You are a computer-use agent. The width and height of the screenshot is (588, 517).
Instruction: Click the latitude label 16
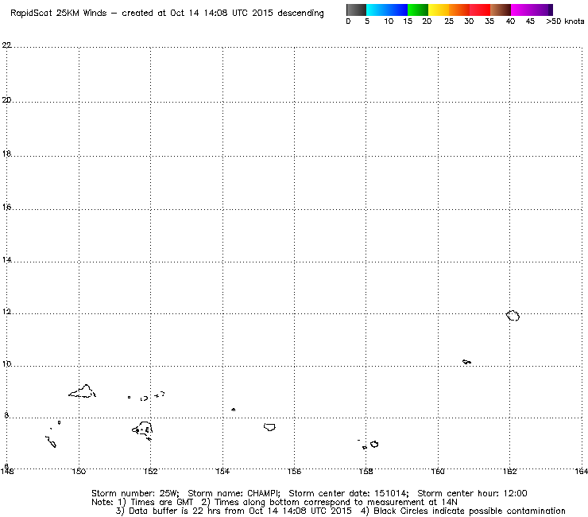(6, 207)
